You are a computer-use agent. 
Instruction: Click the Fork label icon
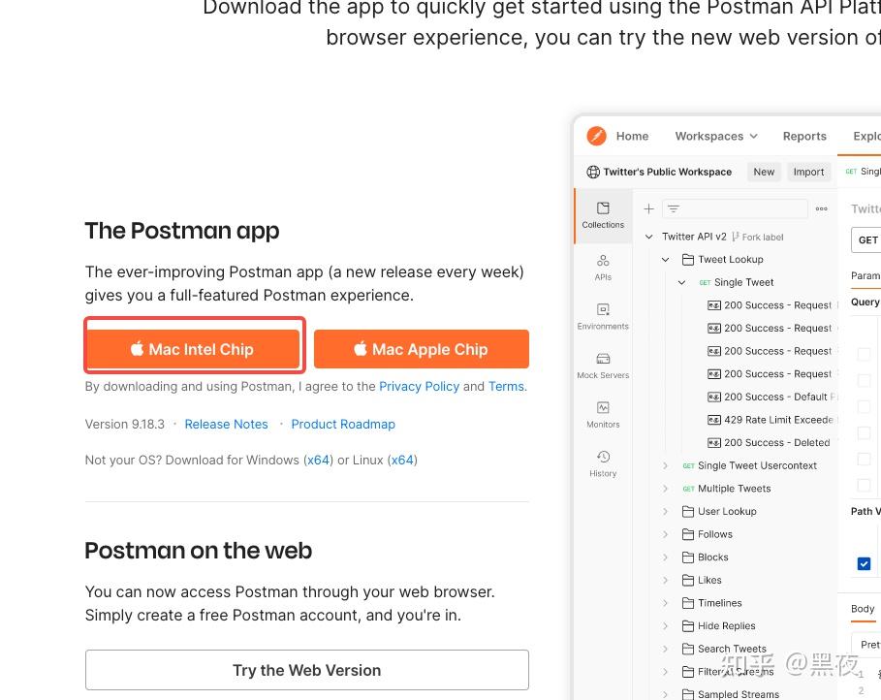(x=736, y=237)
